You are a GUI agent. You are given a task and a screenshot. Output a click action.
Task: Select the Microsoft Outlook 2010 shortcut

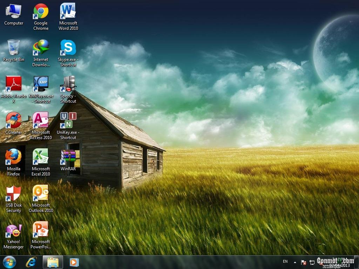(x=41, y=199)
